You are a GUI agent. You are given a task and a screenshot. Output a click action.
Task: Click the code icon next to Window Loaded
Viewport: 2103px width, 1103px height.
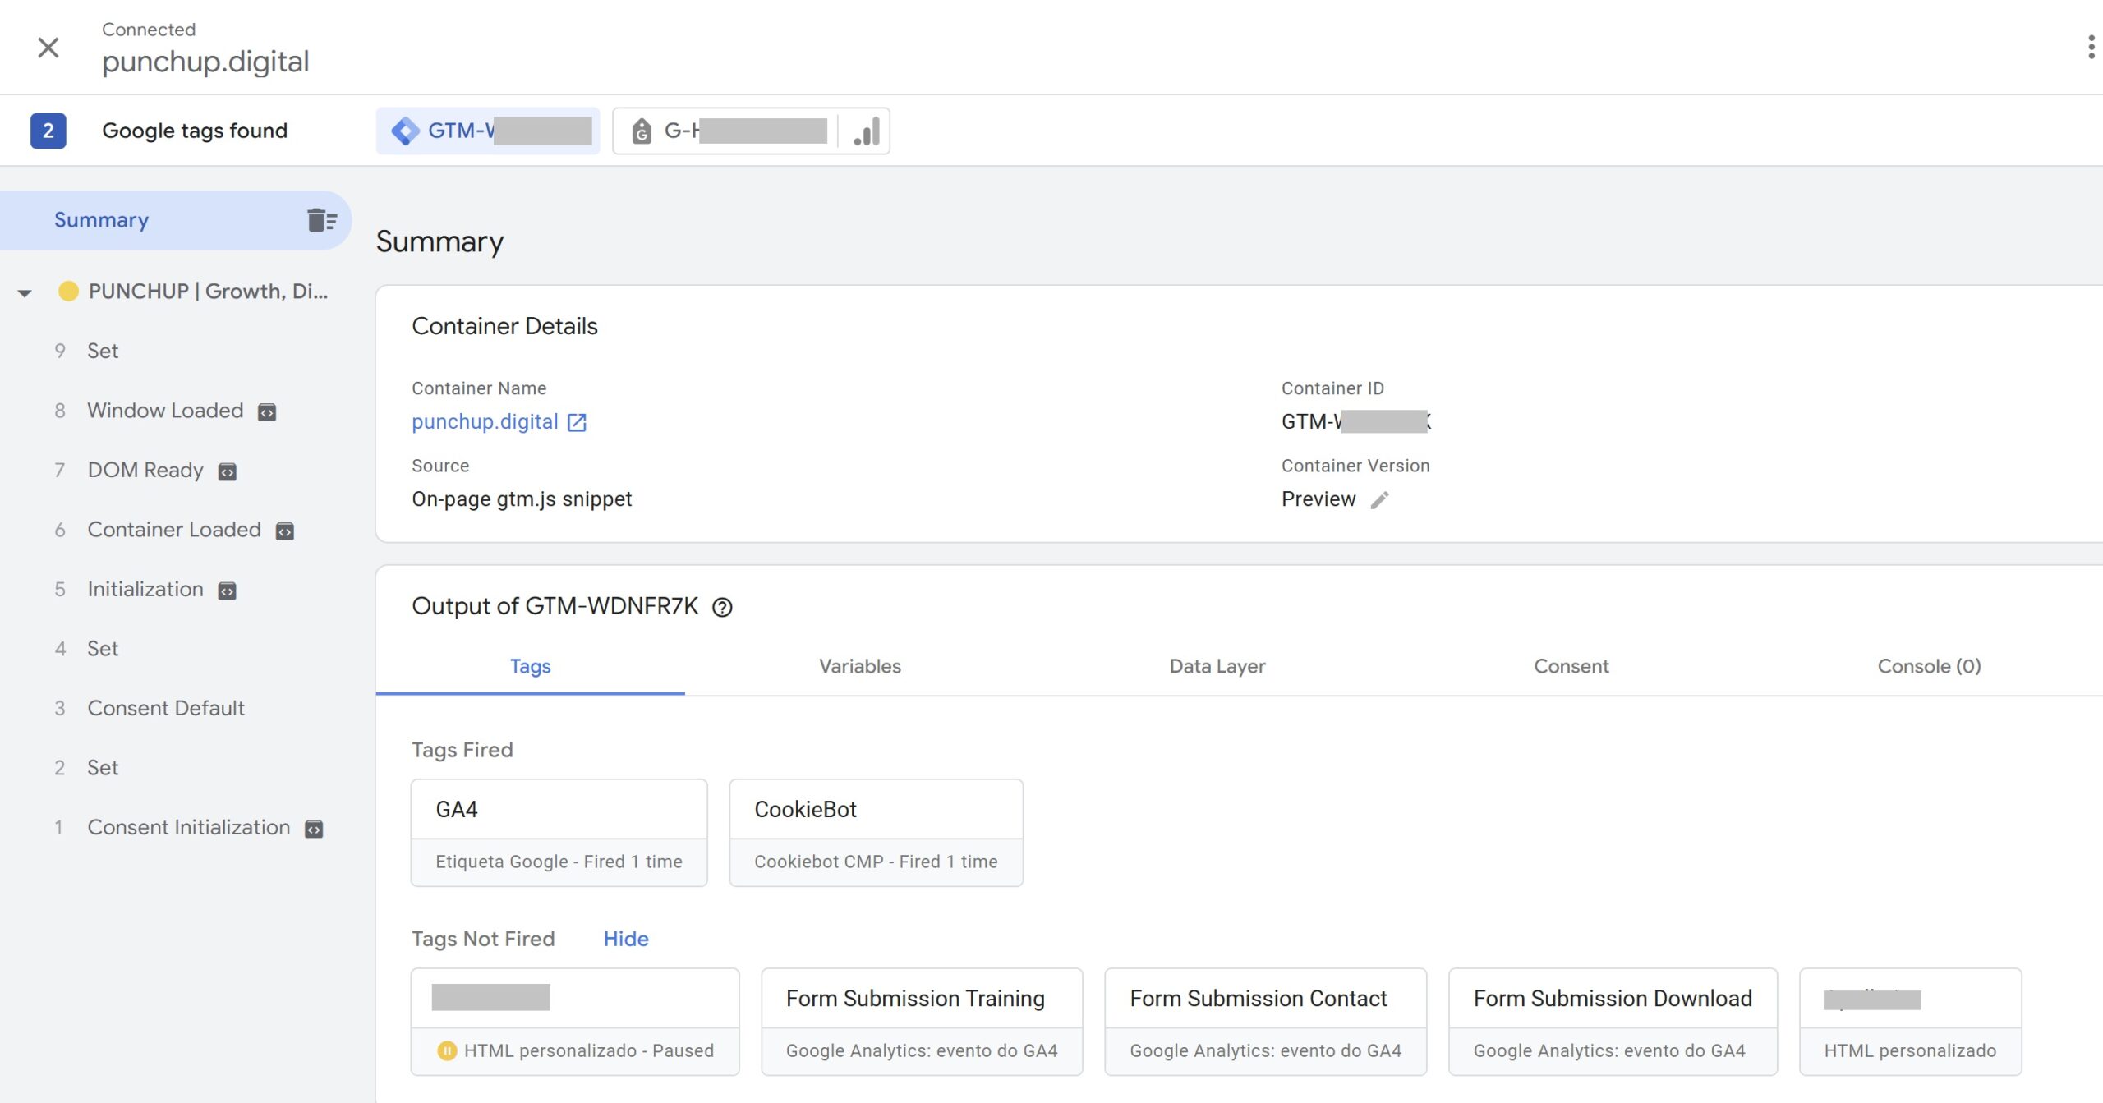(267, 411)
